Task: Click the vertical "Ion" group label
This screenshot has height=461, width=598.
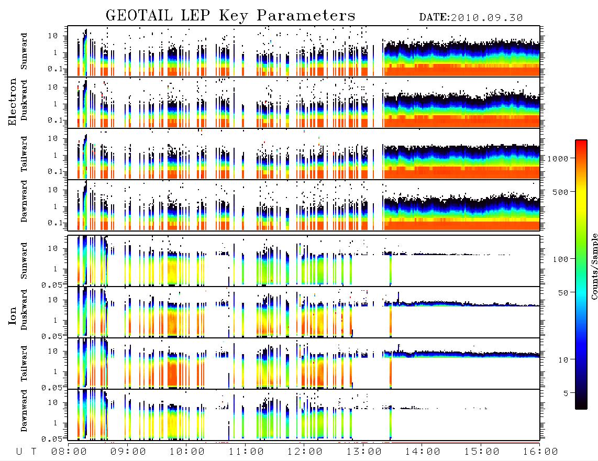Action: 13,315
